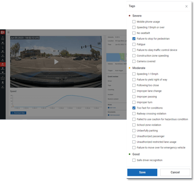Screen dimensions: 195x182
Task: Tick the No seatbelt checkbox
Action: [134, 33]
